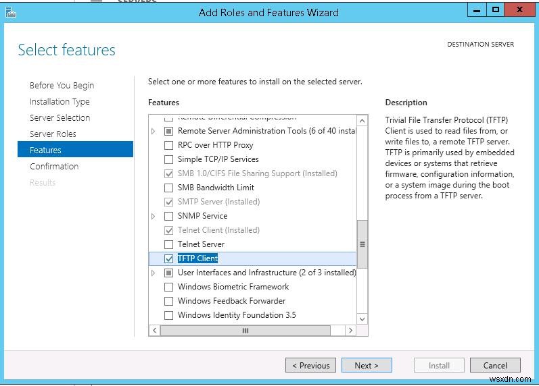539x386 pixels.
Task: Select User Interfaces and Infrastructure label
Action: [x=266, y=273]
